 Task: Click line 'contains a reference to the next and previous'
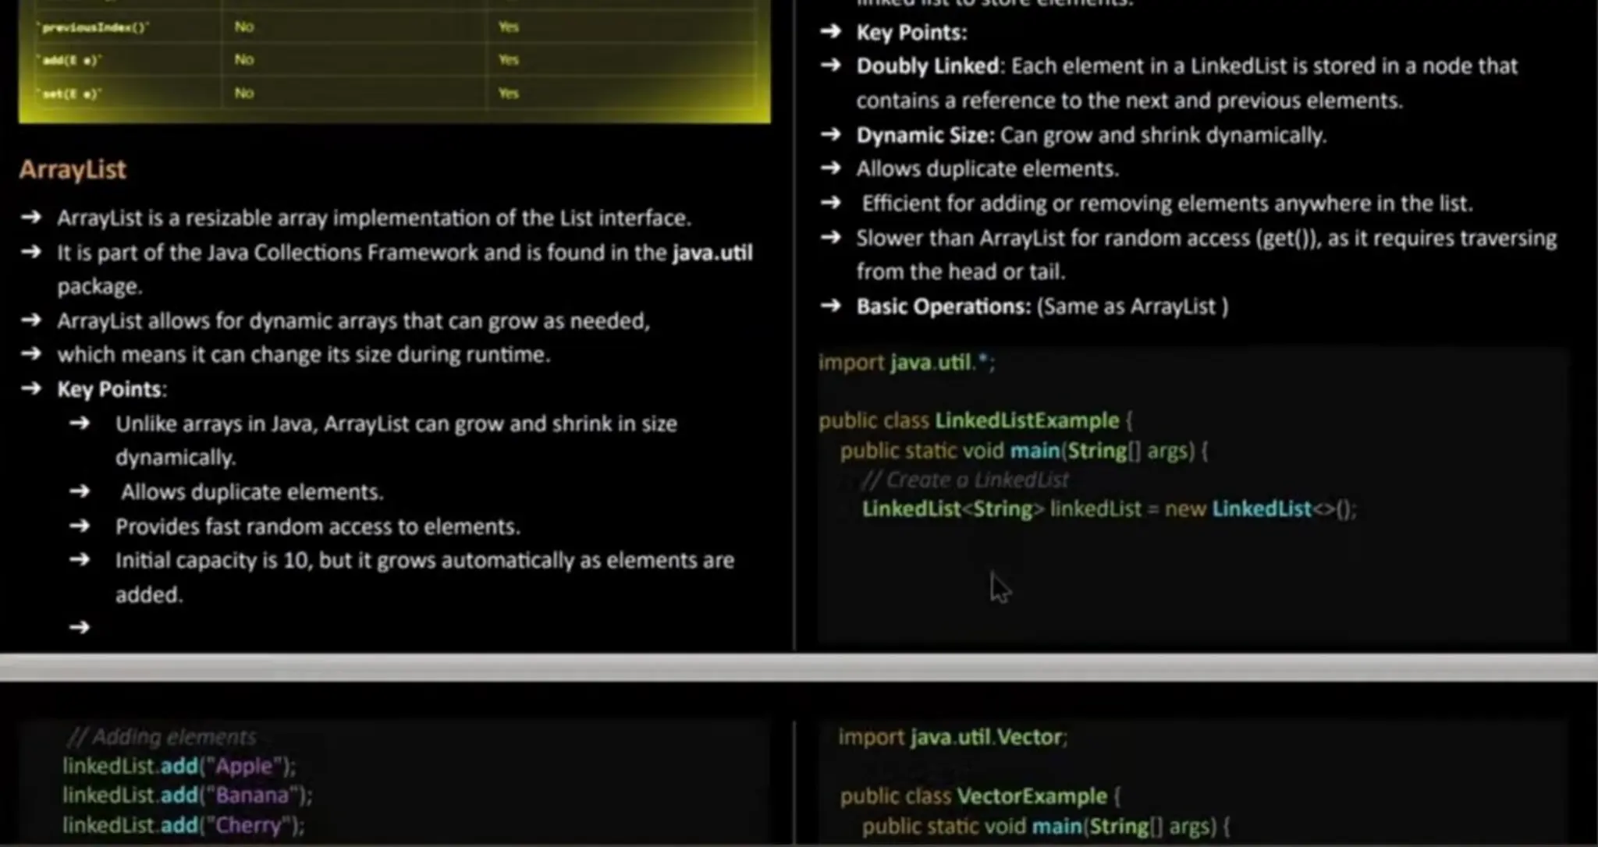[x=1129, y=101]
